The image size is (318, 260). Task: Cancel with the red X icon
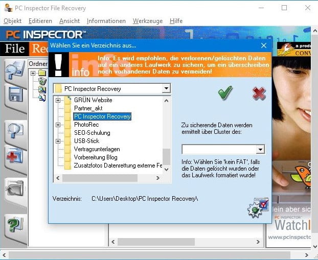pos(259,93)
